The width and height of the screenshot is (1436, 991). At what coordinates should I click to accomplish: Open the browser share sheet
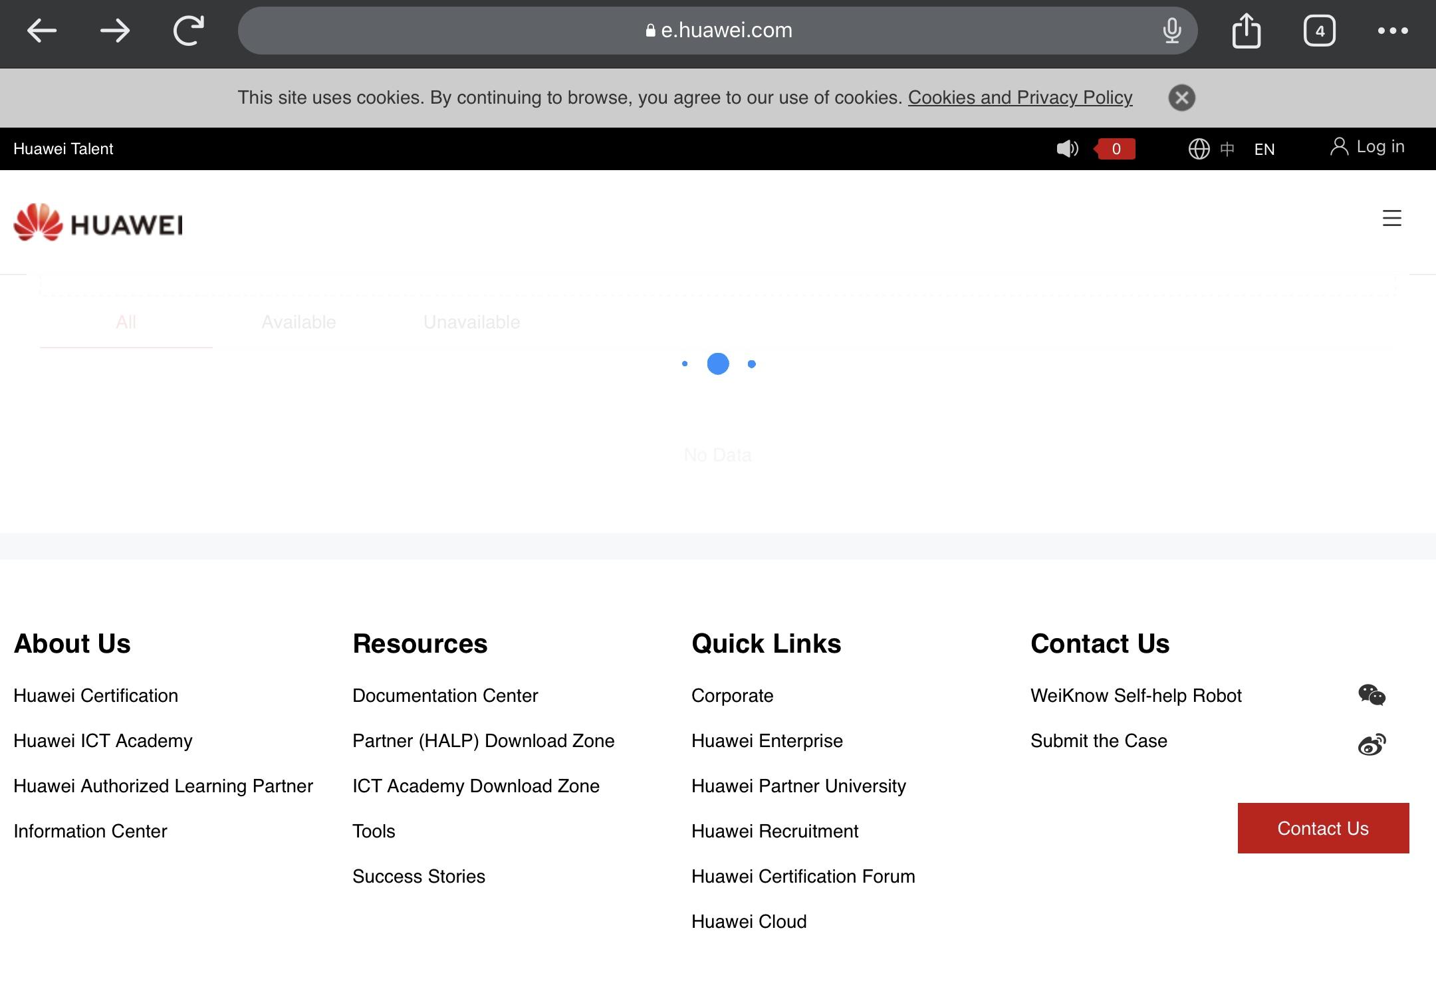(1247, 30)
